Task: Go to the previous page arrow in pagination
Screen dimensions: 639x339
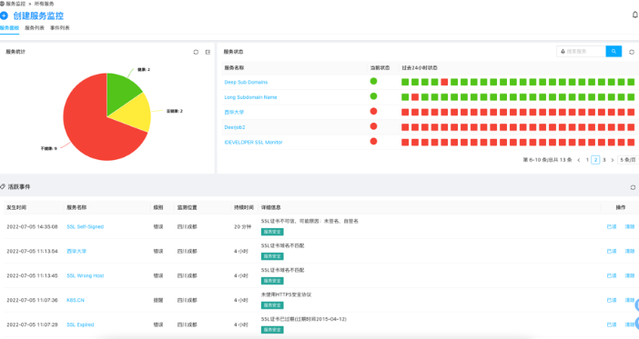Action: click(x=579, y=160)
